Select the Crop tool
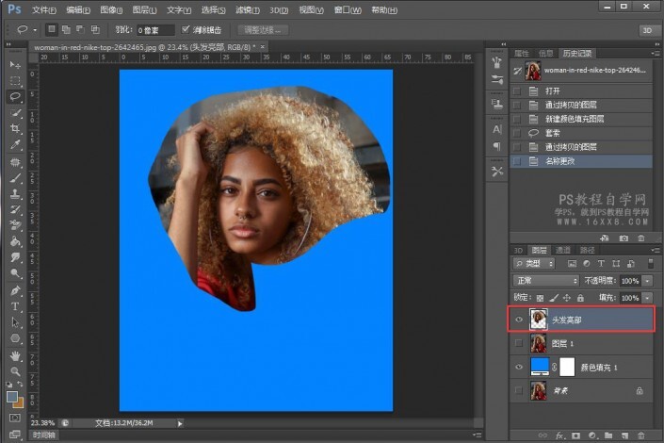The image size is (664, 443). pyautogui.click(x=15, y=128)
